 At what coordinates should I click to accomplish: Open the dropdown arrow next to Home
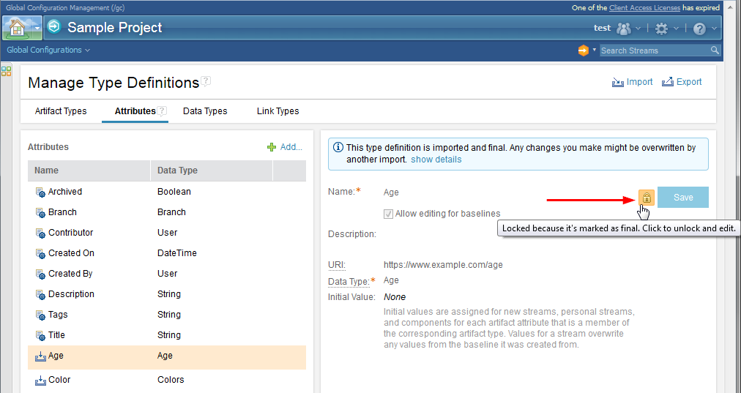pos(37,28)
